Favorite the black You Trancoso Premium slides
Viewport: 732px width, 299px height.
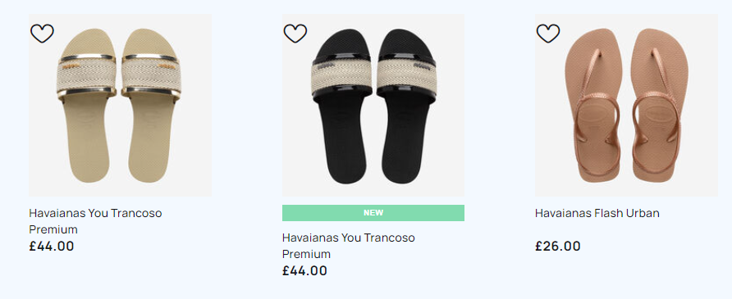tap(295, 34)
